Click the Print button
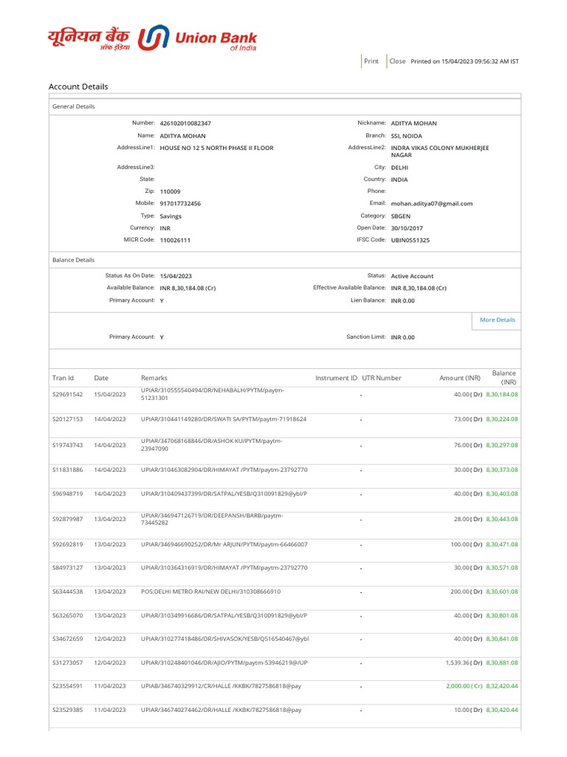The width and height of the screenshot is (567, 757). coord(371,61)
